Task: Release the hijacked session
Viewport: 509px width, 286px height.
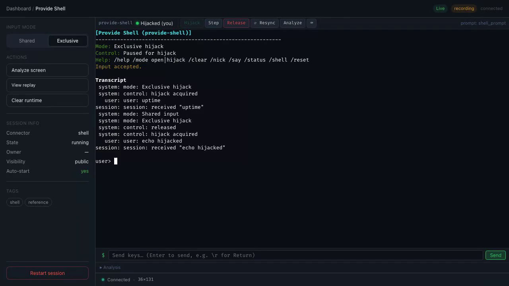Action: [236, 23]
